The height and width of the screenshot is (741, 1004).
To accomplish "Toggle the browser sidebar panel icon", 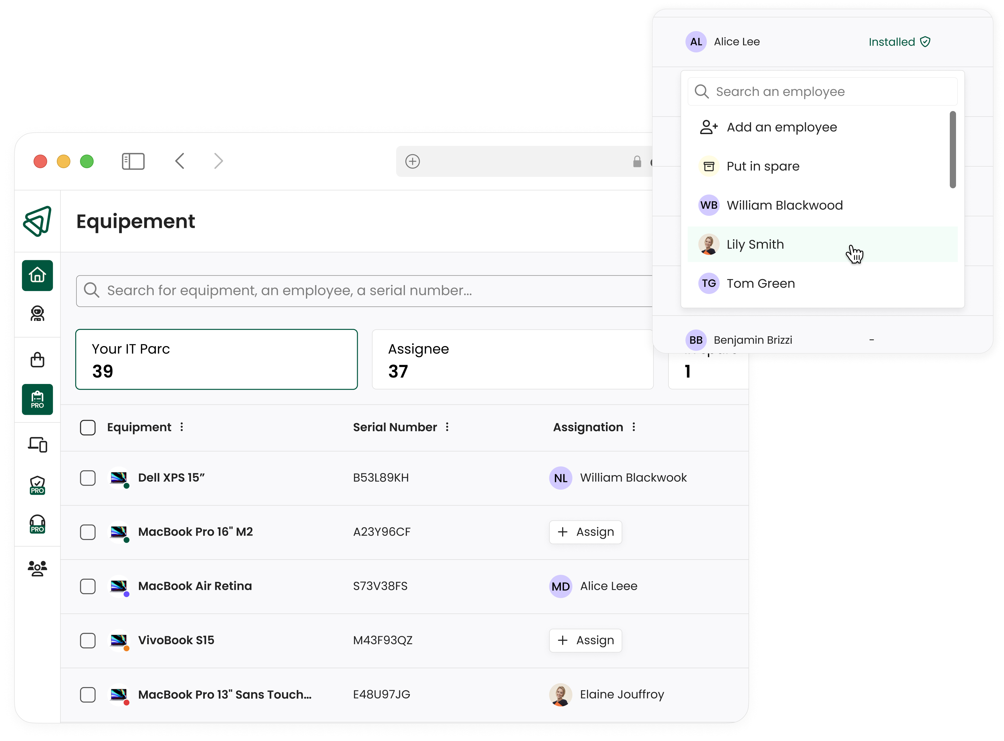I will (133, 161).
